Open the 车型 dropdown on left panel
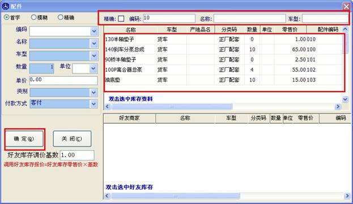Viewport: 353px width, 204px height. pyautogui.click(x=94, y=55)
